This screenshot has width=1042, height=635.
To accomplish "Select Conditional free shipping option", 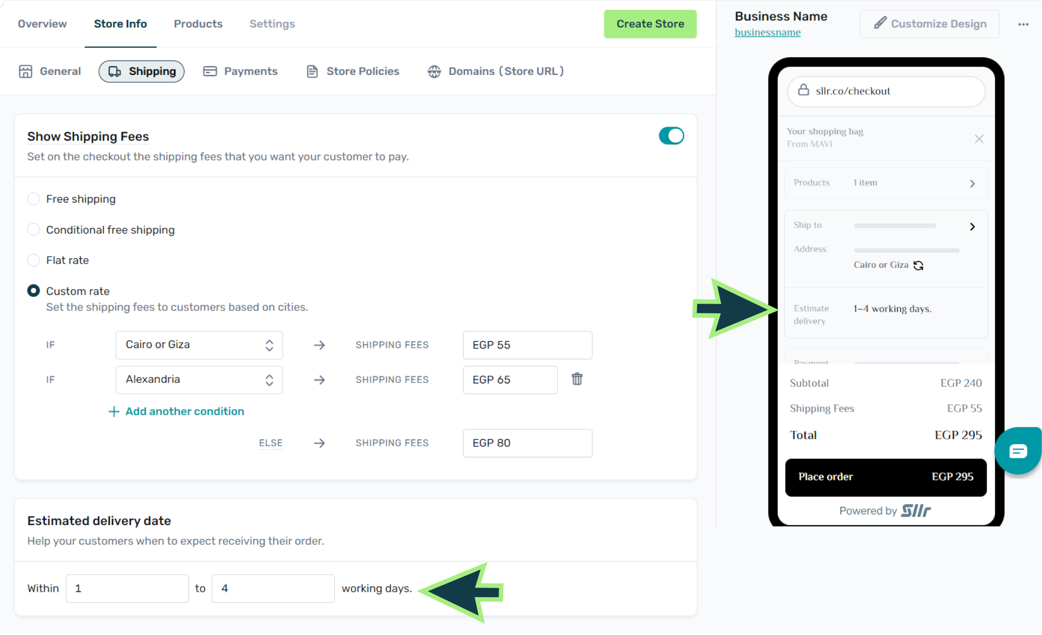I will tap(34, 230).
